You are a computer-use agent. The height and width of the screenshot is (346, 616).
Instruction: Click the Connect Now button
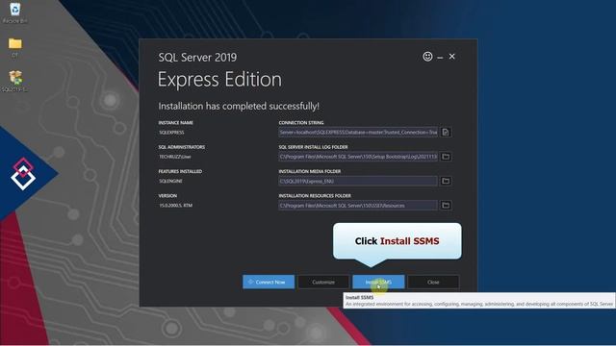(269, 282)
